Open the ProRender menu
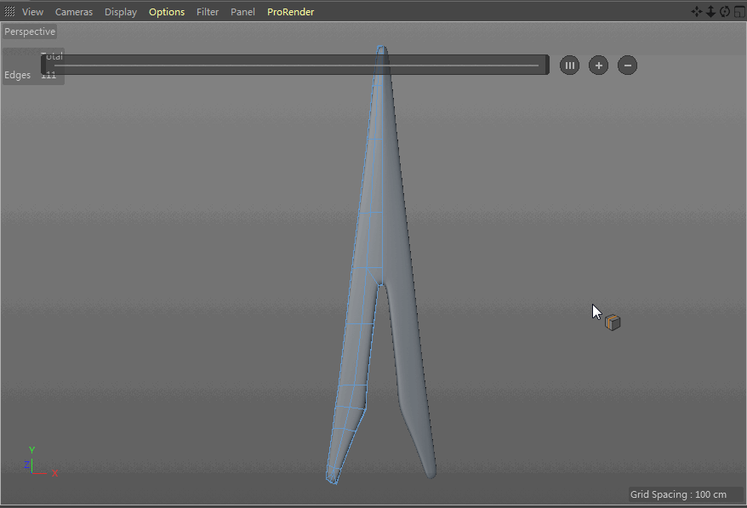The width and height of the screenshot is (747, 508). [290, 12]
